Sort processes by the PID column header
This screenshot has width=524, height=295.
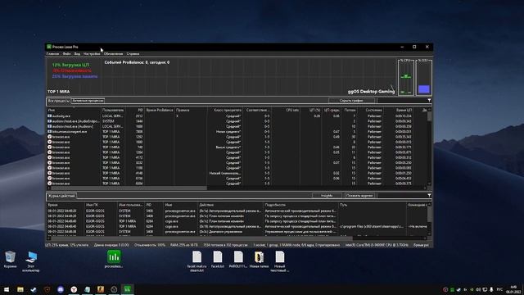pos(134,110)
